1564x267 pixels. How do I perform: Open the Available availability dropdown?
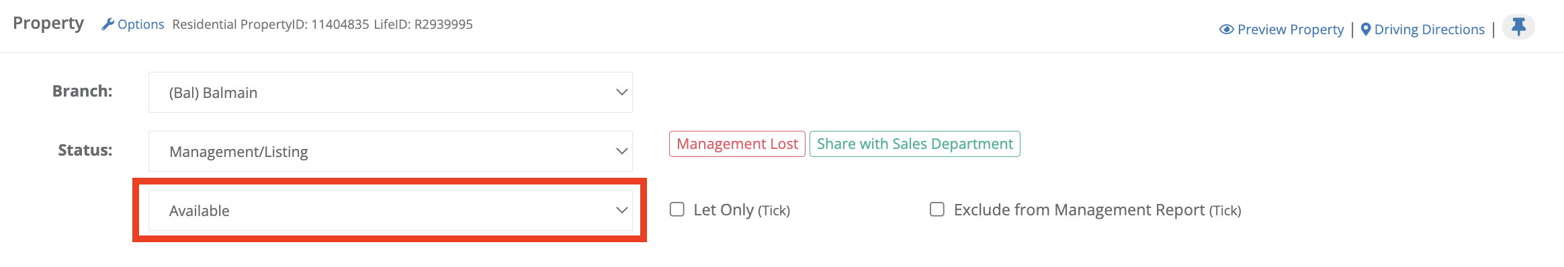point(390,211)
